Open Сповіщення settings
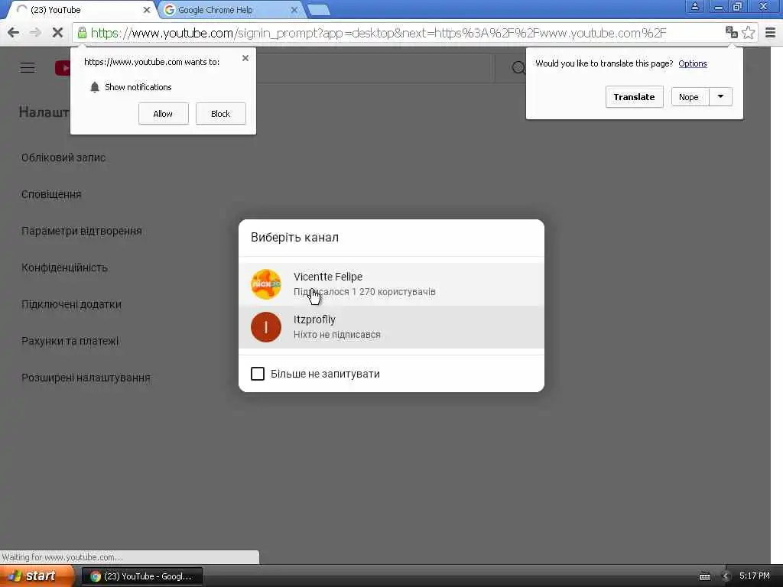783x587 pixels. pyautogui.click(x=51, y=194)
